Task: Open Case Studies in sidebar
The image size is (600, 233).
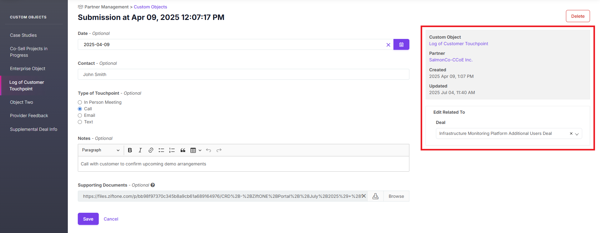Action: pyautogui.click(x=23, y=35)
